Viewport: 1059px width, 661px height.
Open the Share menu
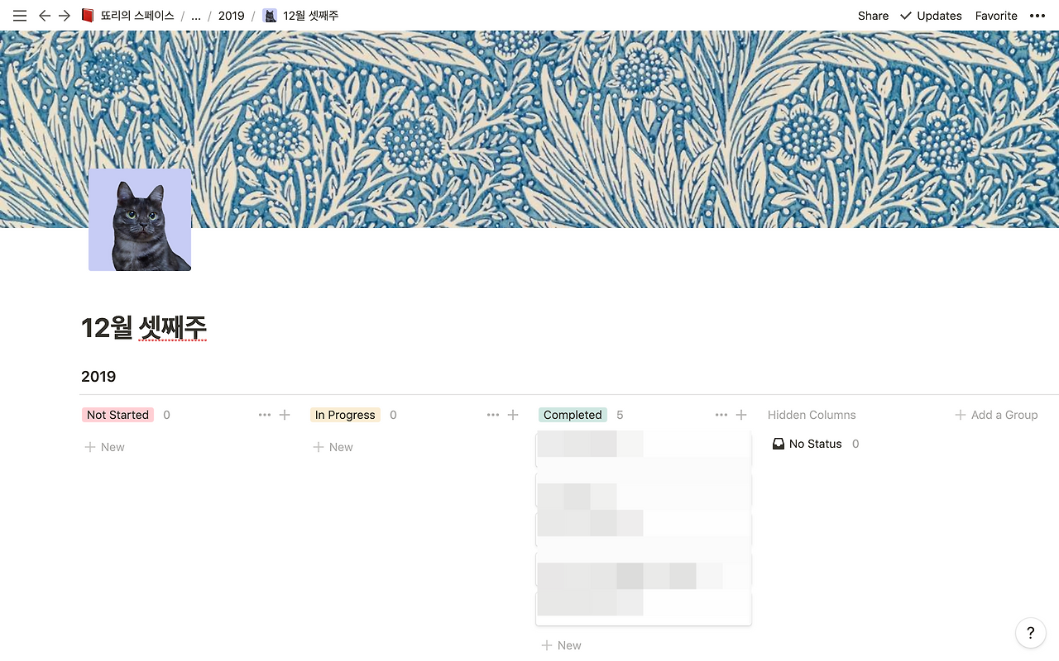click(x=873, y=16)
